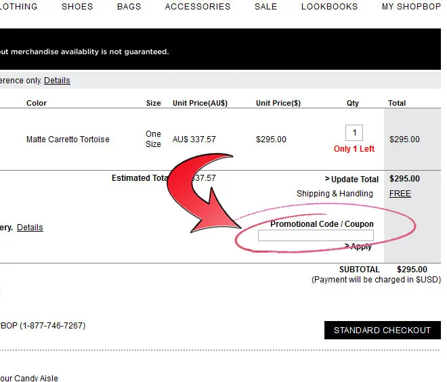Apply the promotional code
447x382 pixels.
click(x=359, y=247)
